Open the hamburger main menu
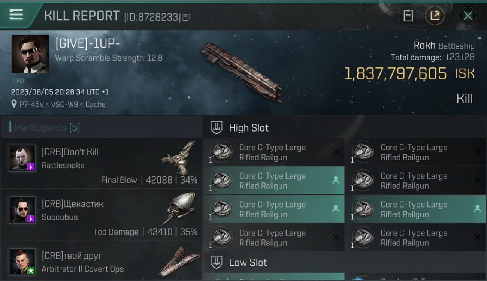This screenshot has height=281, width=487. click(16, 15)
